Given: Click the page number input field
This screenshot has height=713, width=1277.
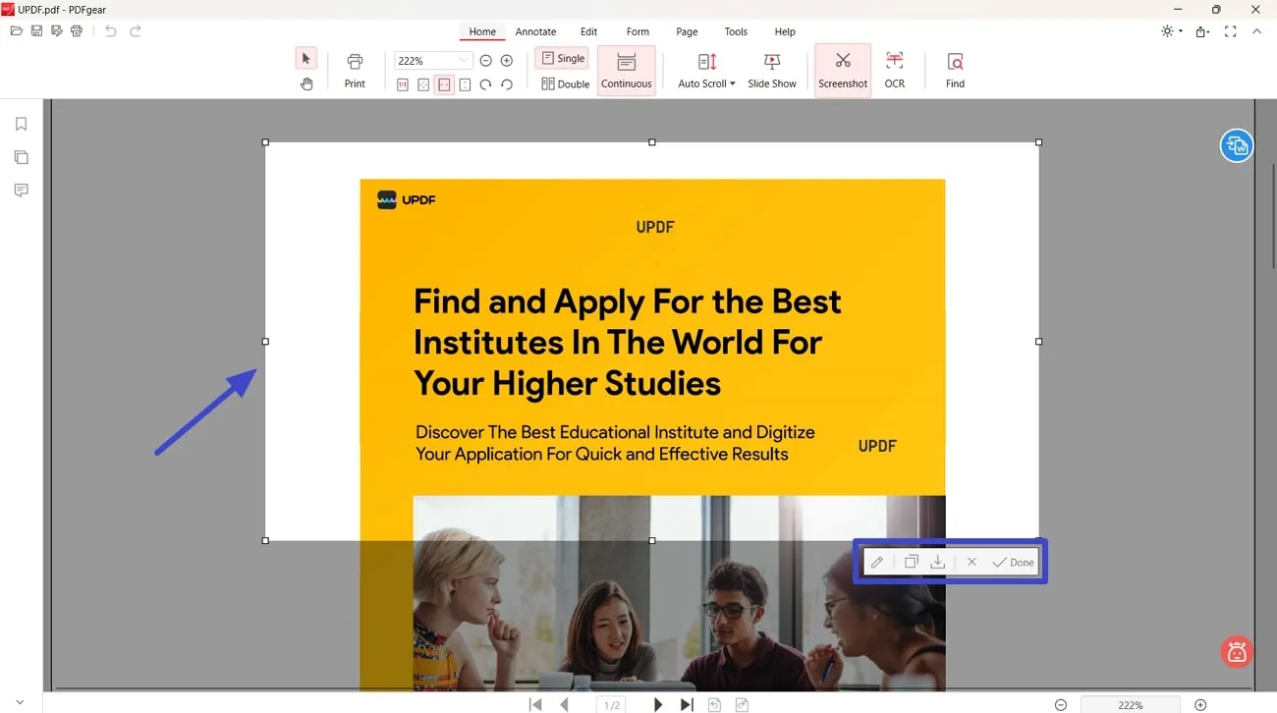Looking at the screenshot, I should coord(610,704).
